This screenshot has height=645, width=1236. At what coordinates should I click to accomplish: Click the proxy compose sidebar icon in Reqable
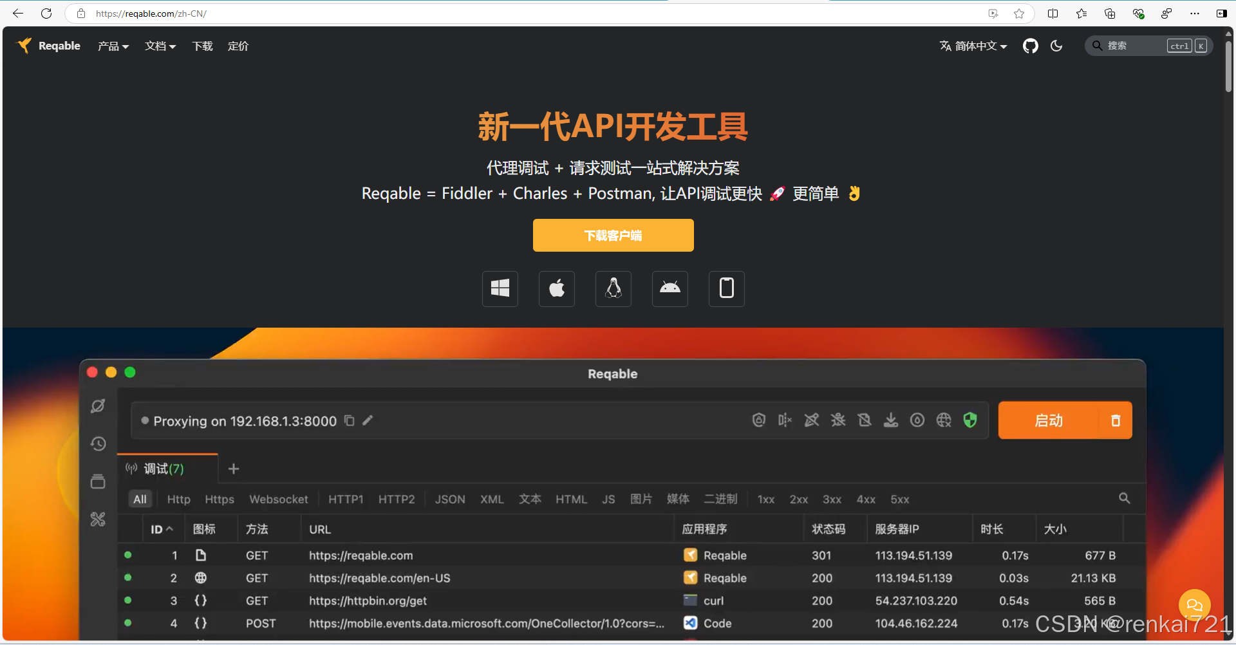pos(98,406)
